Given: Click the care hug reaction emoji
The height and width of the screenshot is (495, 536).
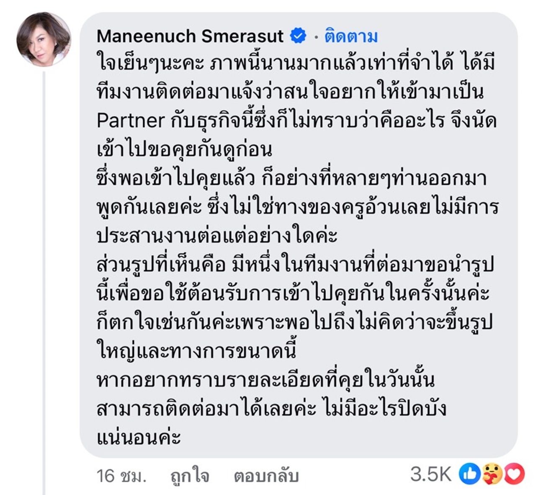Looking at the screenshot, I should point(492,474).
